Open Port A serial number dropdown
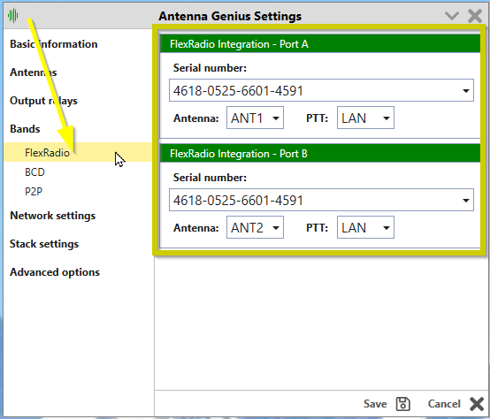 click(x=321, y=90)
